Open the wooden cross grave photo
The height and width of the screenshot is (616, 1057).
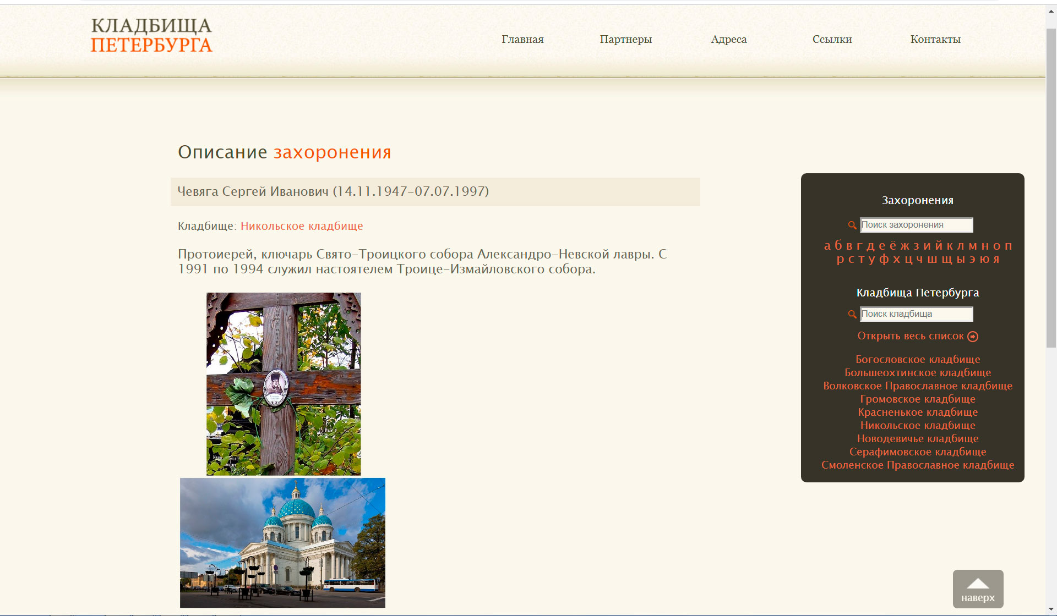(284, 384)
